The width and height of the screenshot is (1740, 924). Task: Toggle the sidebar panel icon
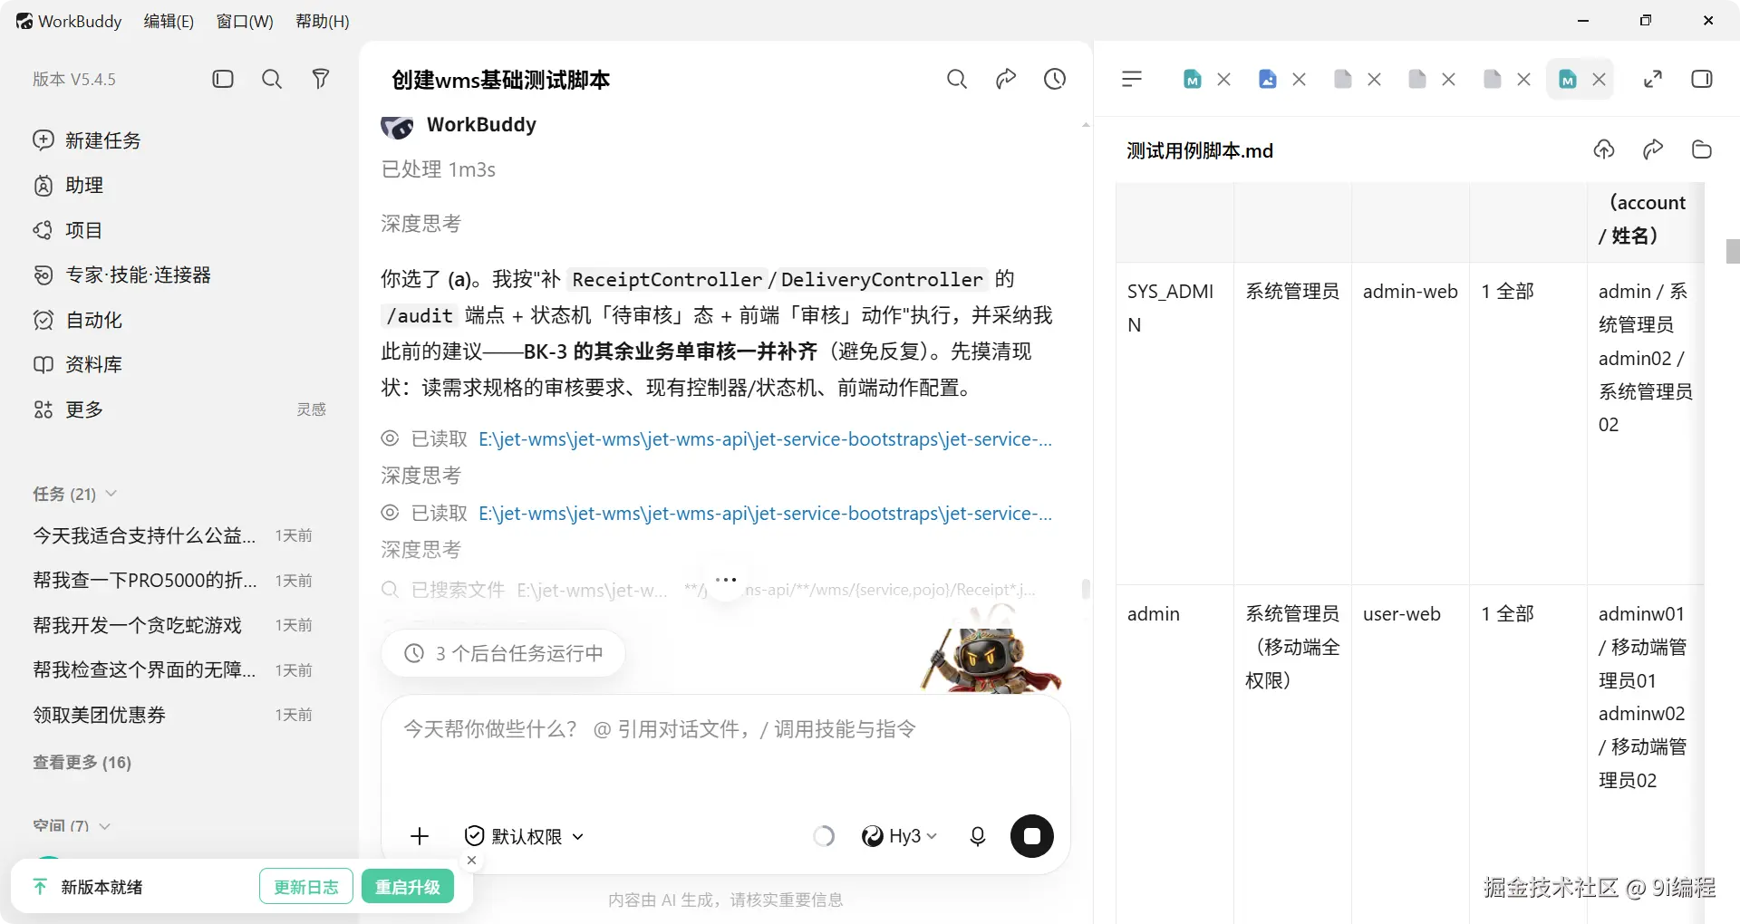point(223,80)
